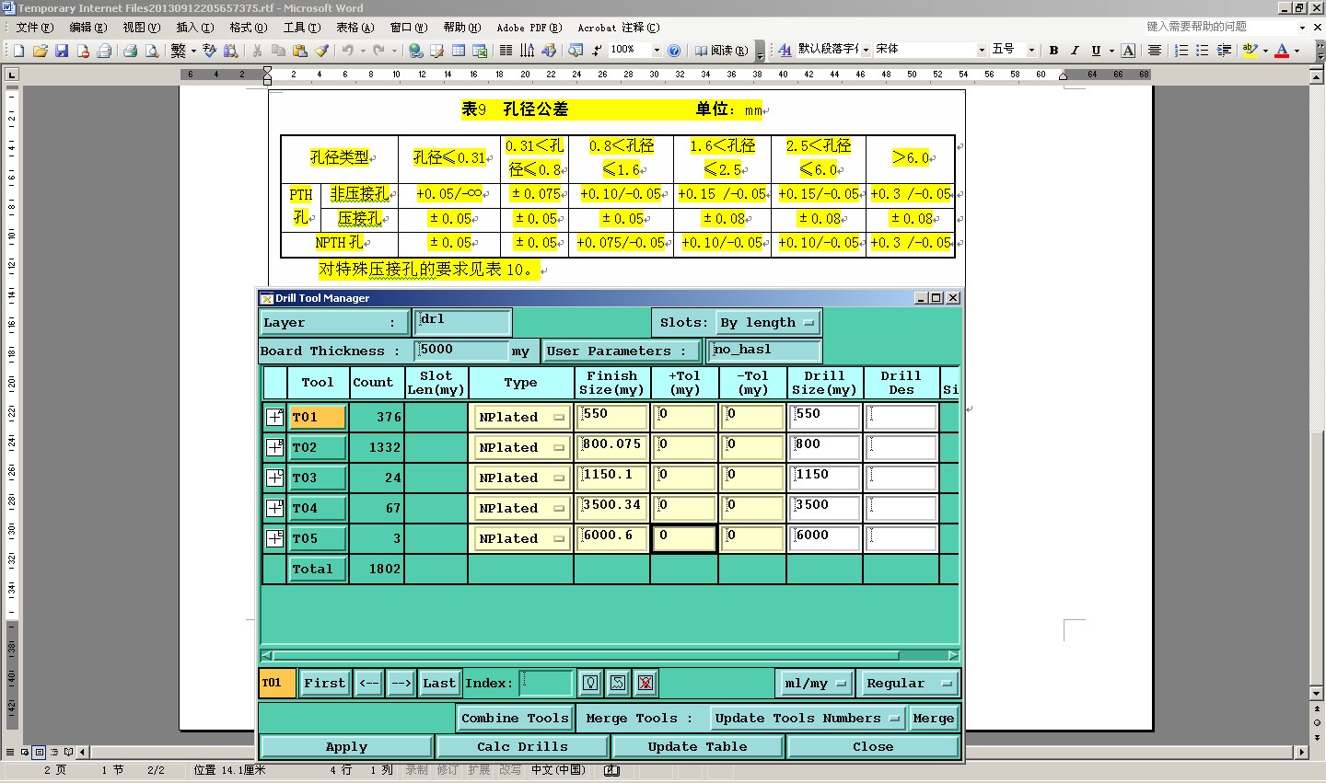Click the Calc Drills button
1326x783 pixels.
point(522,747)
